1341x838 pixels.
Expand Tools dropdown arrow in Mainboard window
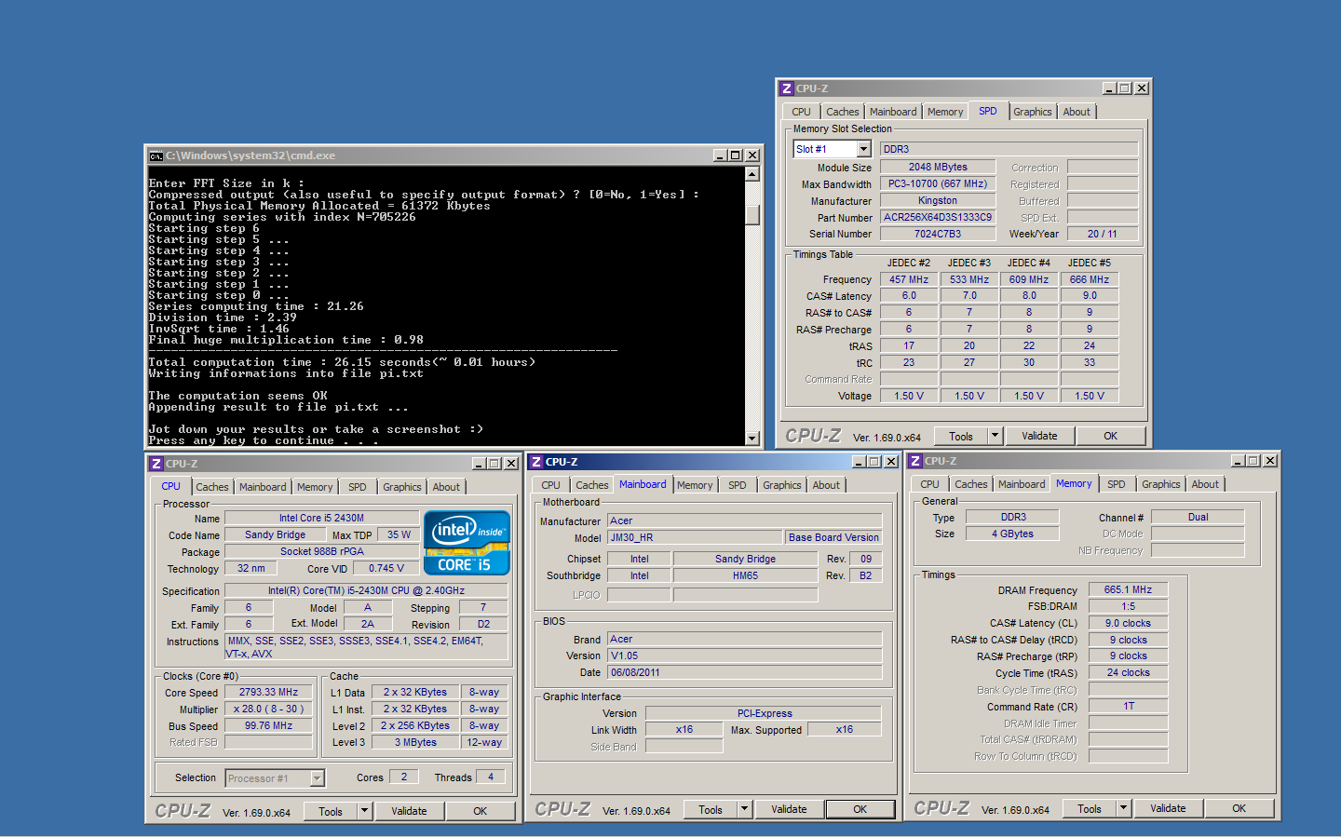(x=744, y=809)
